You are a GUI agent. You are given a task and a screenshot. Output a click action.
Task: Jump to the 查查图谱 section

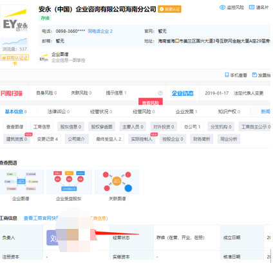(x=15, y=127)
